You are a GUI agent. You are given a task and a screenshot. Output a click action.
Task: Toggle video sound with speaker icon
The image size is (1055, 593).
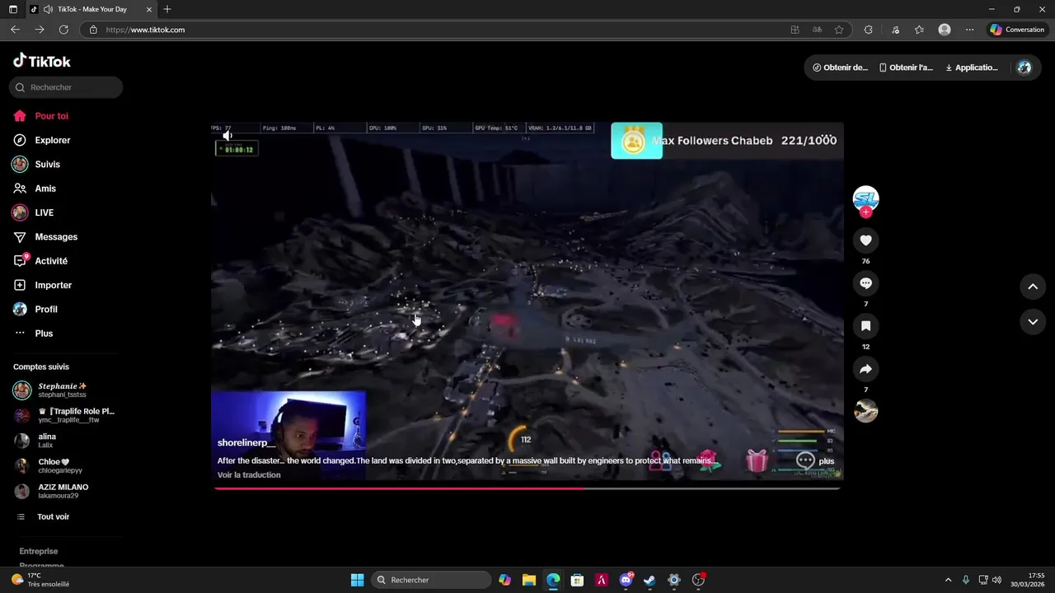tap(227, 135)
